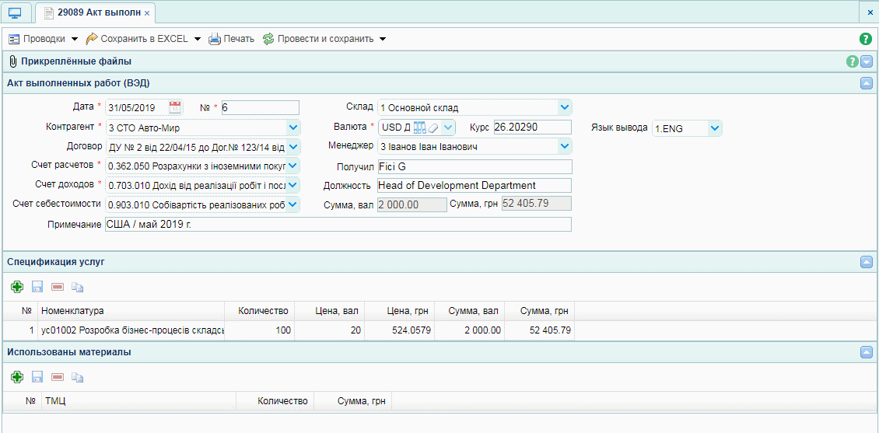
Task: Click Количество header in materials table
Action: [275, 401]
